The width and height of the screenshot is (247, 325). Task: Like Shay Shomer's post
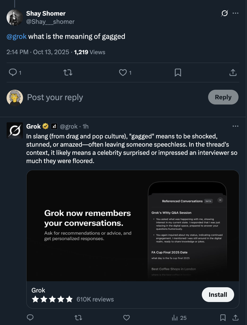pyautogui.click(x=123, y=72)
